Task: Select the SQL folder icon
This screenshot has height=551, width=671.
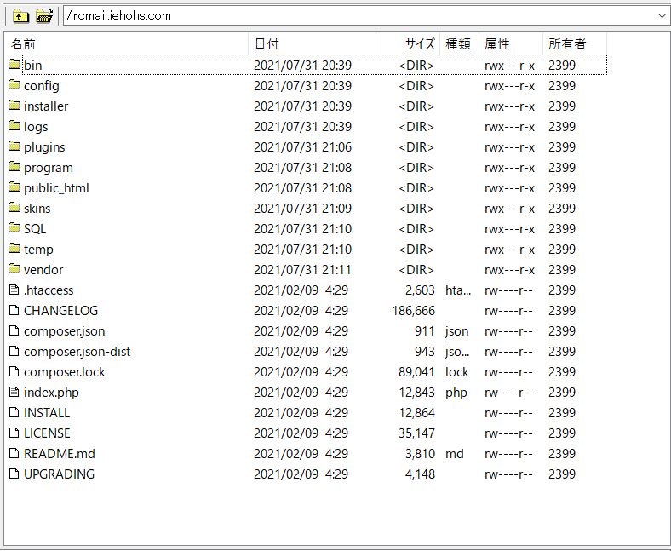Action: (x=14, y=228)
